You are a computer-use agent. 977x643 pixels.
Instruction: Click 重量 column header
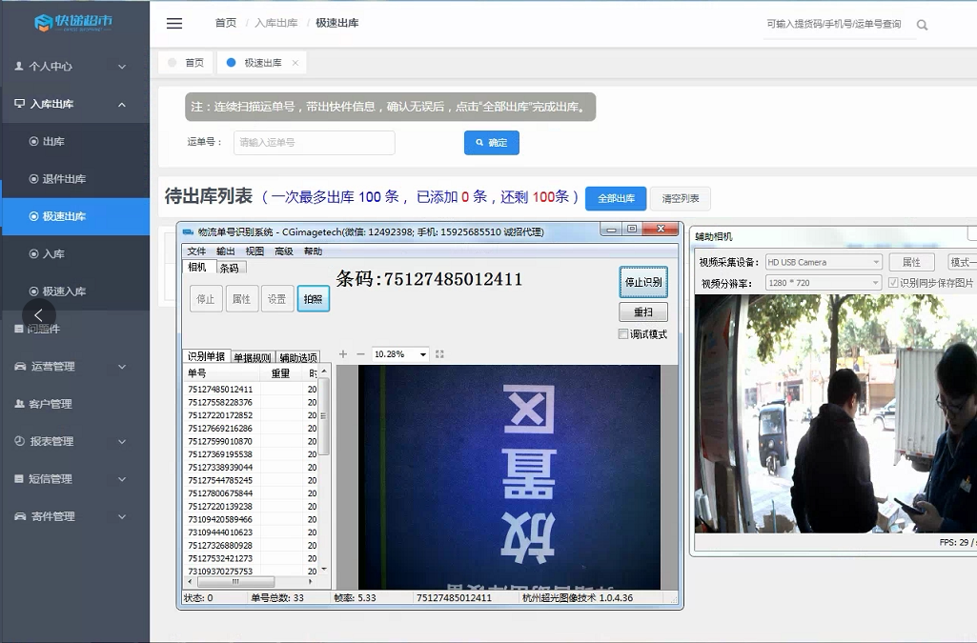coord(281,373)
